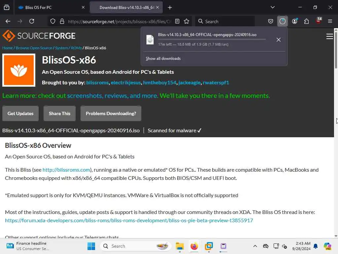The width and height of the screenshot is (338, 254).
Task: Open the VirtualBox taskbar icon
Action: 209,246
